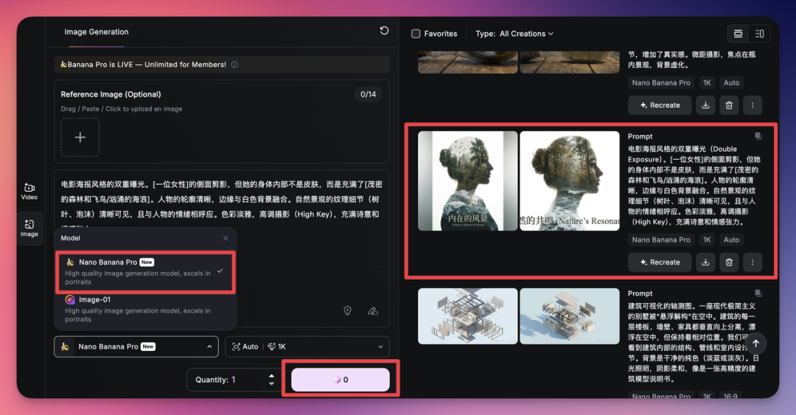Expand the Type: All Creations dropdown
Image resolution: width=796 pixels, height=415 pixels.
point(514,33)
